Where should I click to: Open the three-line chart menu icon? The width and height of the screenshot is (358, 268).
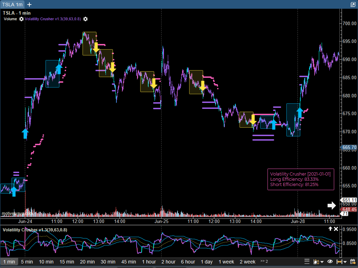click(x=307, y=262)
